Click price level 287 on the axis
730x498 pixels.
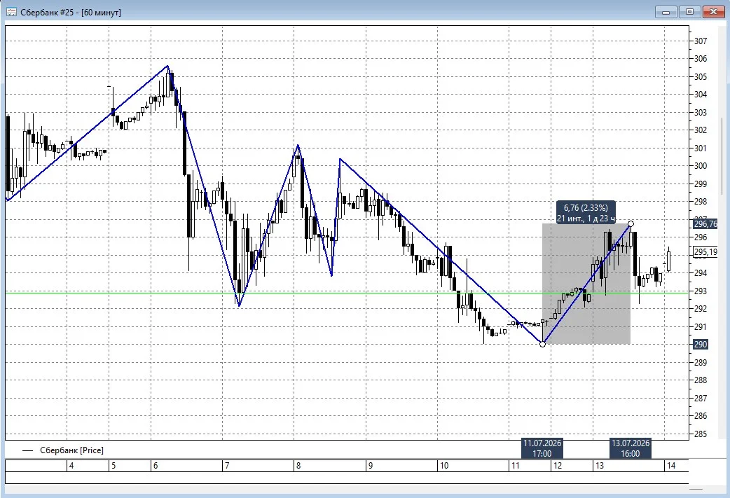pyautogui.click(x=701, y=399)
